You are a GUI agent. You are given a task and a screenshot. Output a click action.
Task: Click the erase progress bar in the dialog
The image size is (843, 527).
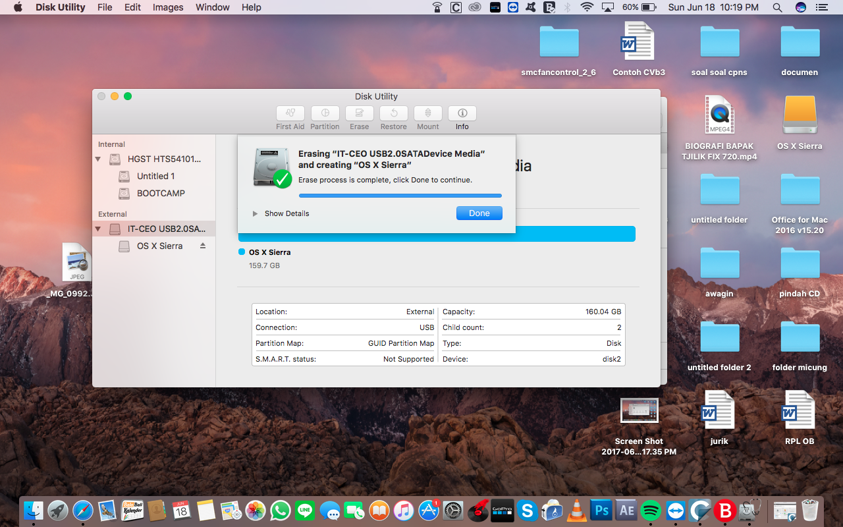pyautogui.click(x=400, y=196)
